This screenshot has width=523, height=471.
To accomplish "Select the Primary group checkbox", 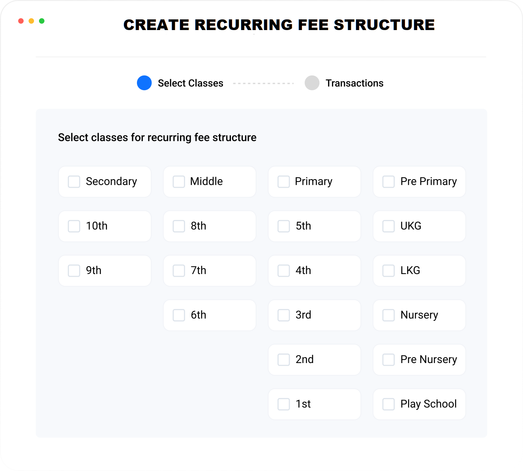I will coord(284,182).
